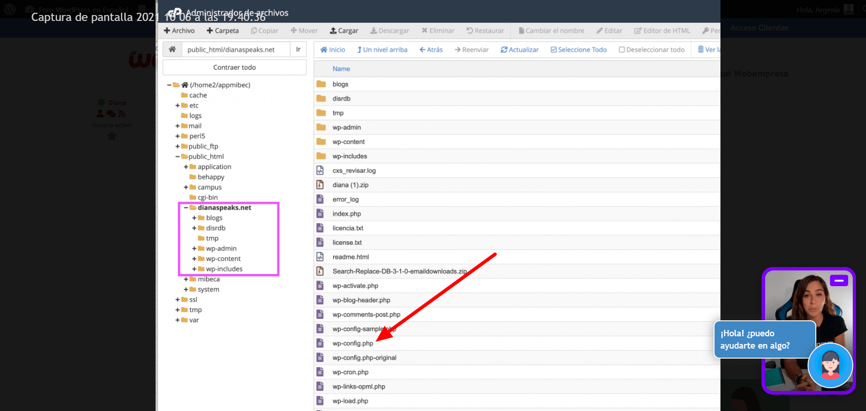Click the Ir go button
The width and height of the screenshot is (866, 411).
[298, 49]
